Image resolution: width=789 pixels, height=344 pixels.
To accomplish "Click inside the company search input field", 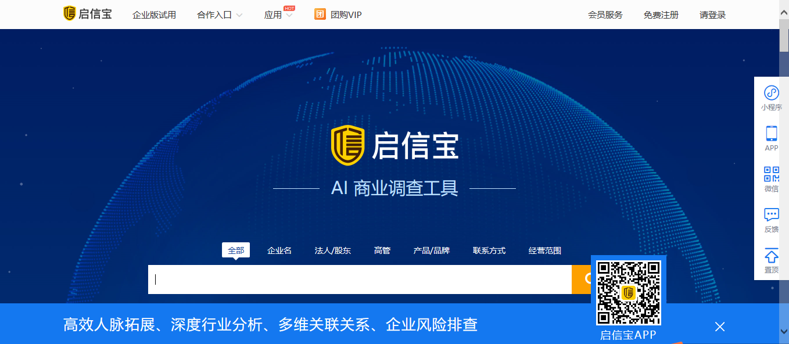I will pyautogui.click(x=360, y=279).
